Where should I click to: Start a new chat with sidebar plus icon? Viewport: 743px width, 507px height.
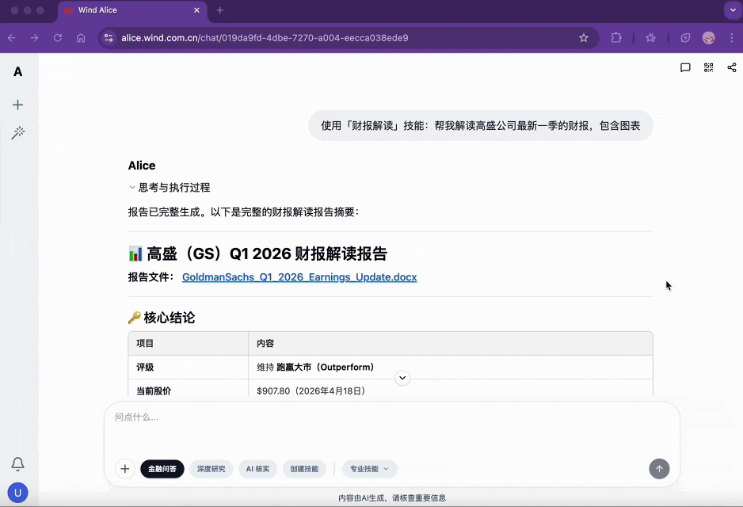(x=17, y=105)
